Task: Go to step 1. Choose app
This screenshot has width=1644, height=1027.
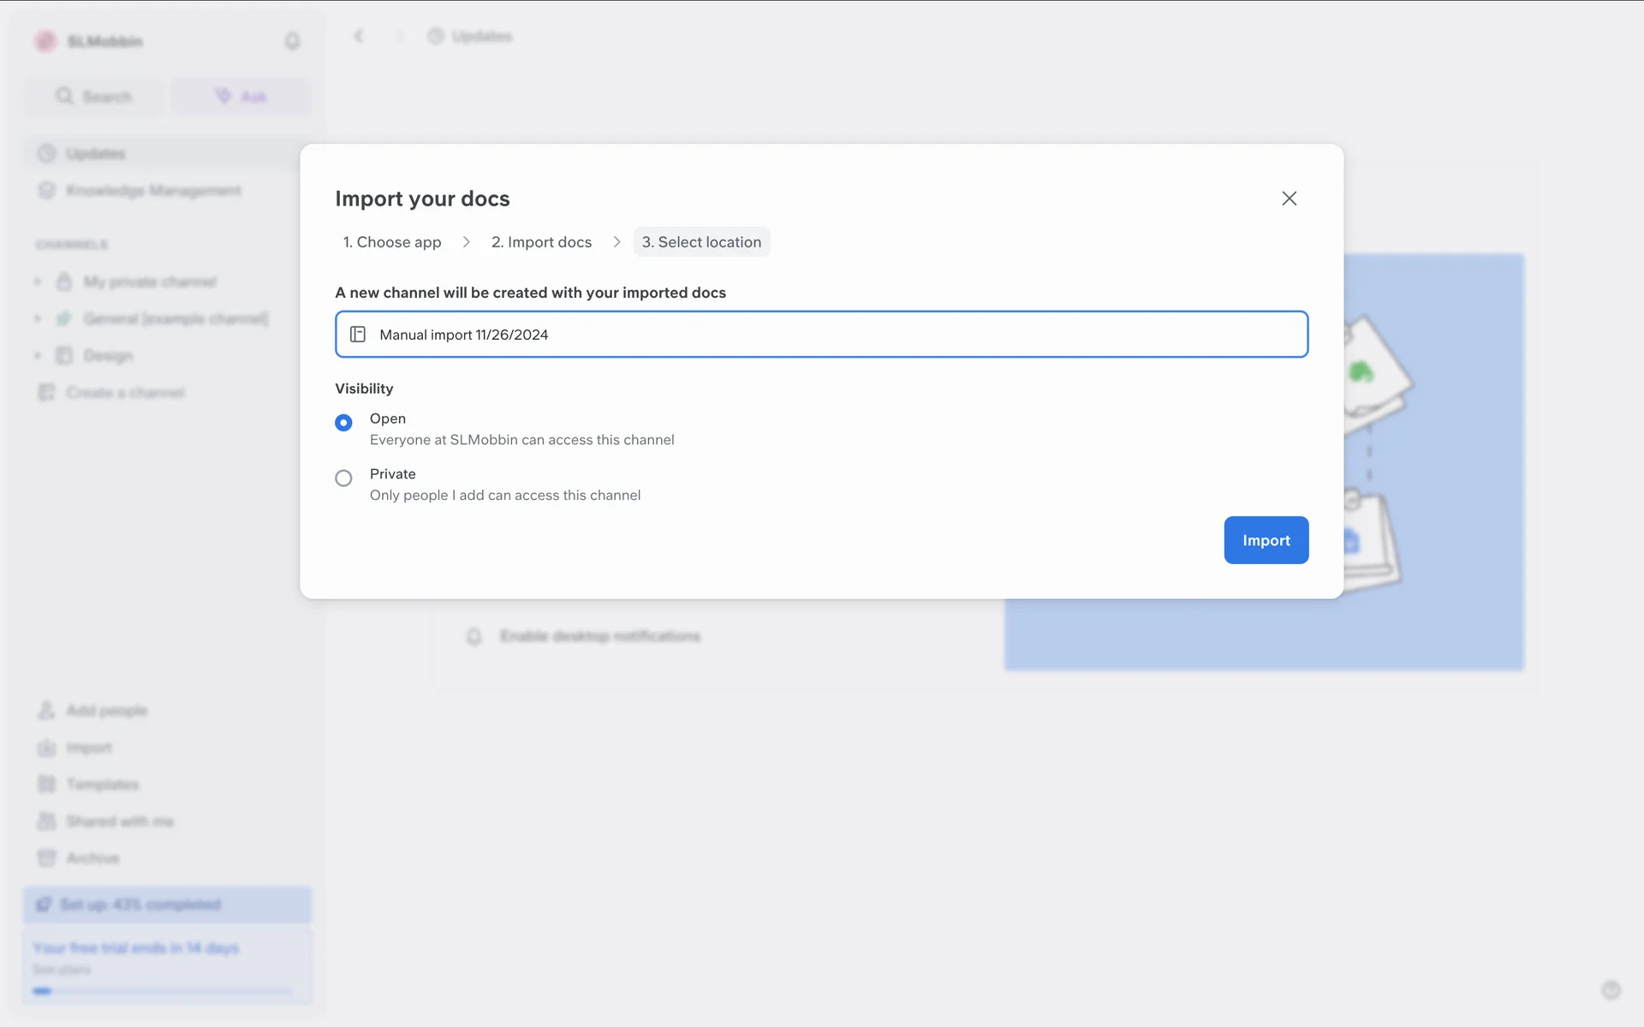Action: click(x=392, y=242)
